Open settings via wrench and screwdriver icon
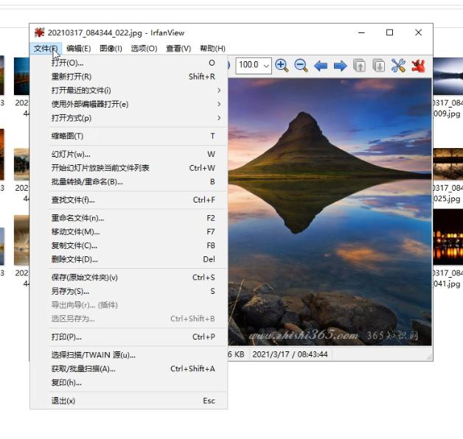 click(398, 66)
